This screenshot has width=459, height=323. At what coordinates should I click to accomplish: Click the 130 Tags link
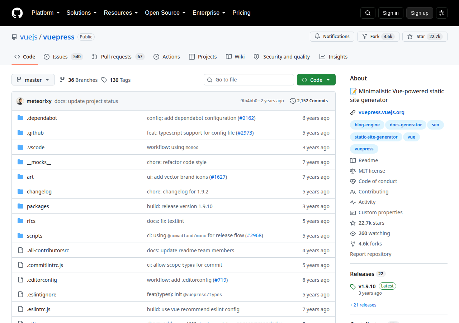pyautogui.click(x=116, y=80)
